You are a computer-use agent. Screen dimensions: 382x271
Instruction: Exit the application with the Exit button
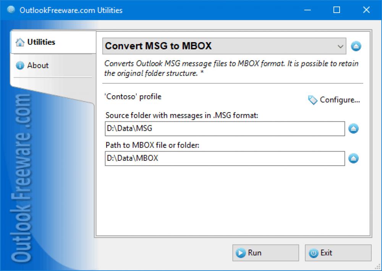pos(338,253)
